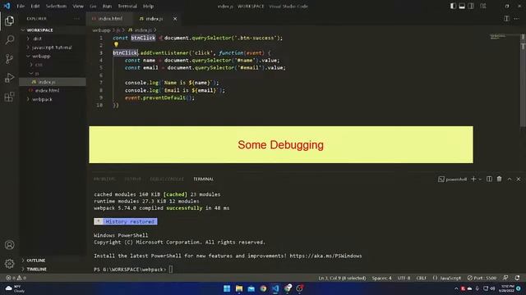Switch to the OUTPUT panel tab
526x295 pixels.
[x=132, y=179]
